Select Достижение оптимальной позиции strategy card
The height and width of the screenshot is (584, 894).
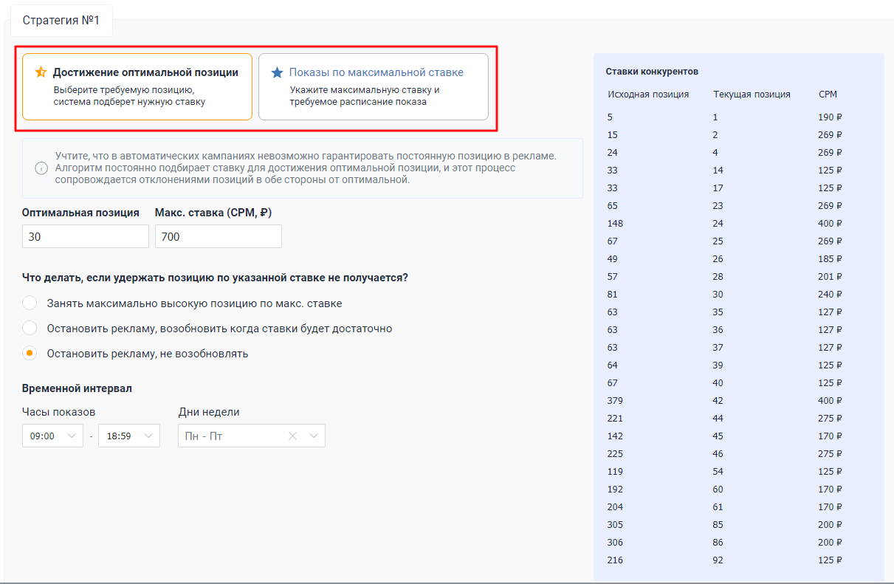click(x=137, y=86)
